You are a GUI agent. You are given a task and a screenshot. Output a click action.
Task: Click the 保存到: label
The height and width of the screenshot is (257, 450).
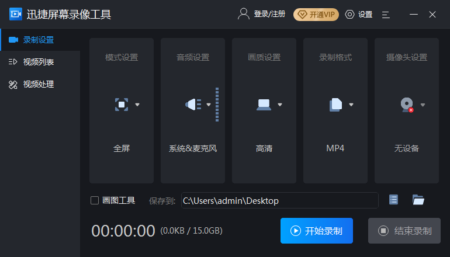click(x=162, y=201)
